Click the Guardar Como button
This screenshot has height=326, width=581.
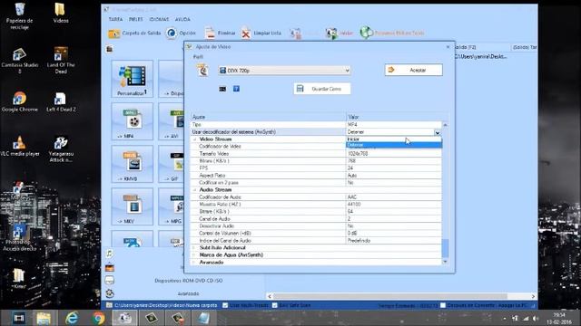click(x=322, y=89)
